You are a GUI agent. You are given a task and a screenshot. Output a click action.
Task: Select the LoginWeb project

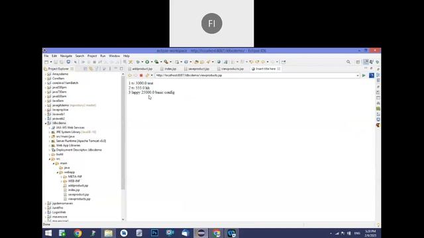click(x=59, y=212)
